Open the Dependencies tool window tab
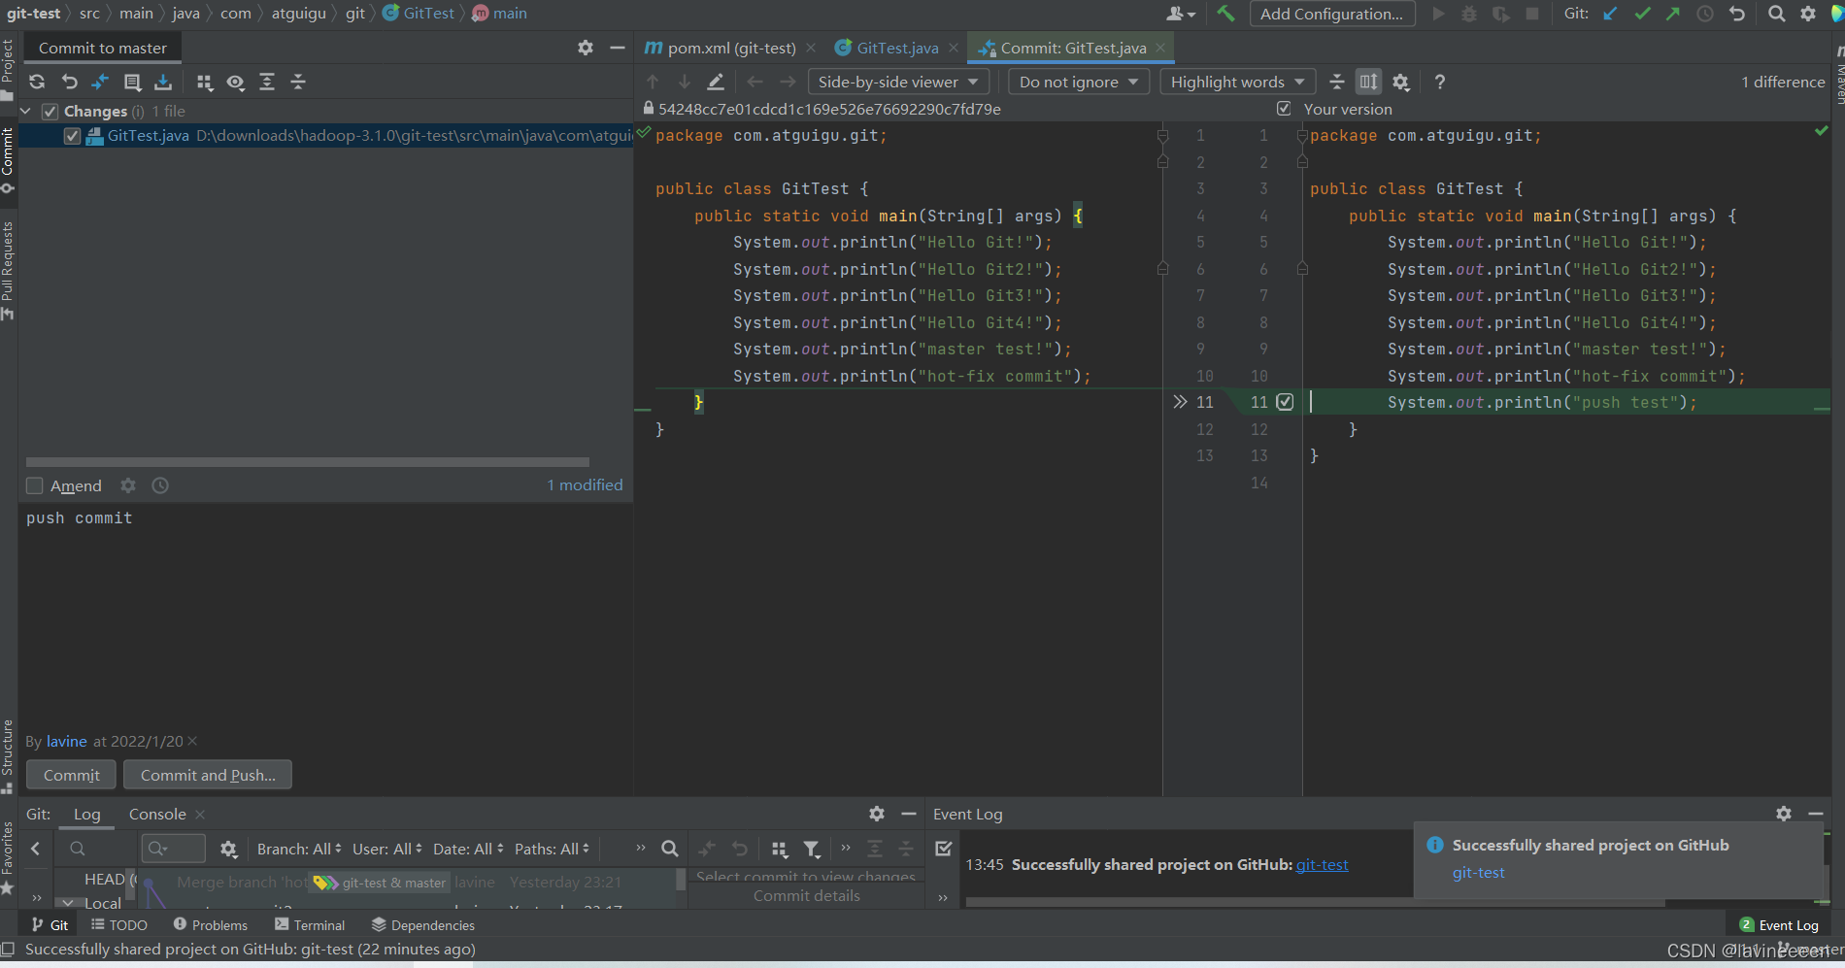 422,925
